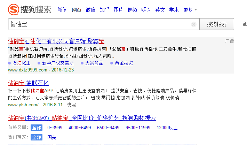Open the 视频 search tab
Image resolution: width=247 pixels, height=145 pixels.
132,10
